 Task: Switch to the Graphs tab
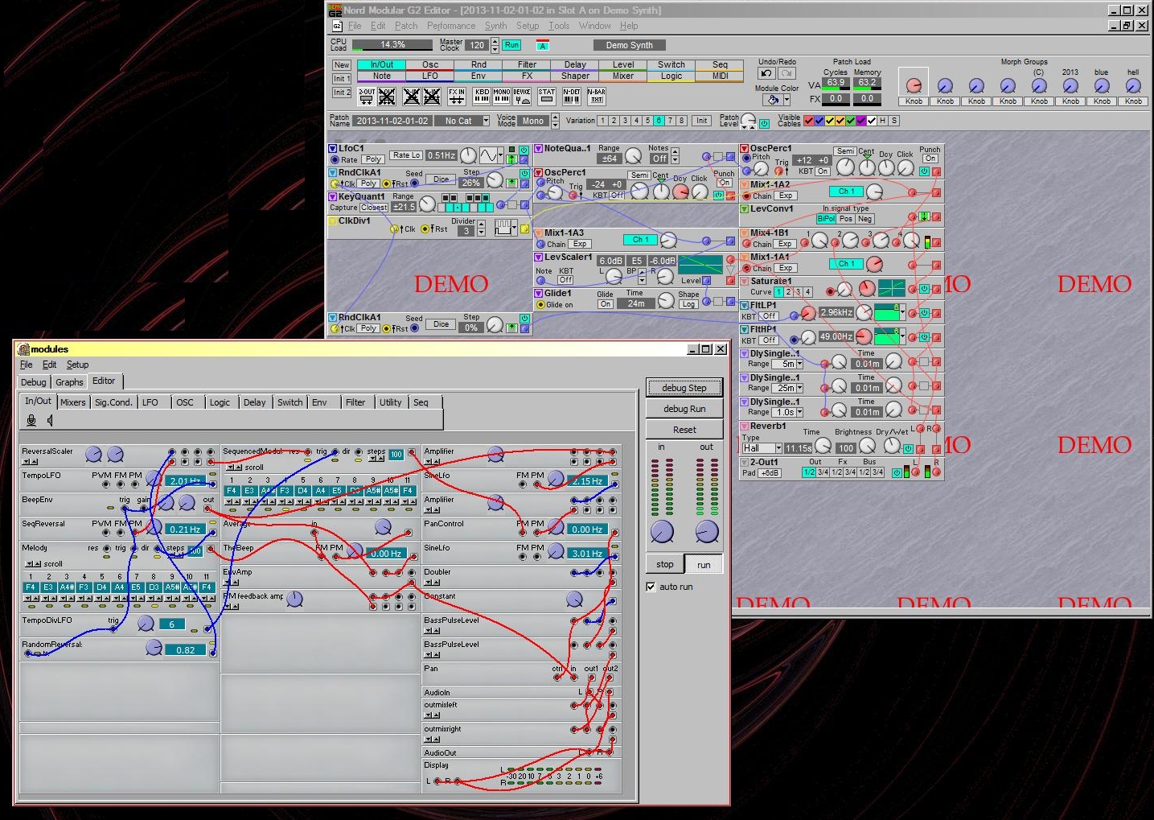click(x=69, y=382)
